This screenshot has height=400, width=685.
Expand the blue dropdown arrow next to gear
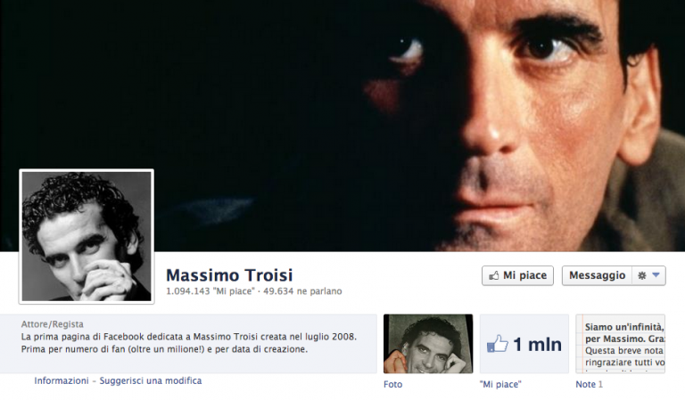point(656,275)
